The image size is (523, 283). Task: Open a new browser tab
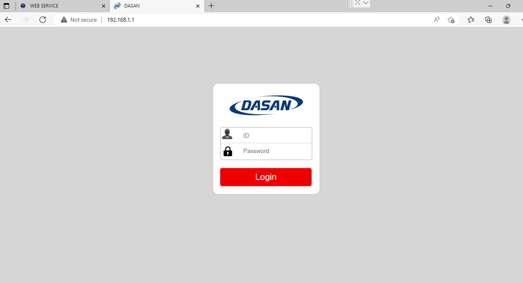pyautogui.click(x=212, y=6)
